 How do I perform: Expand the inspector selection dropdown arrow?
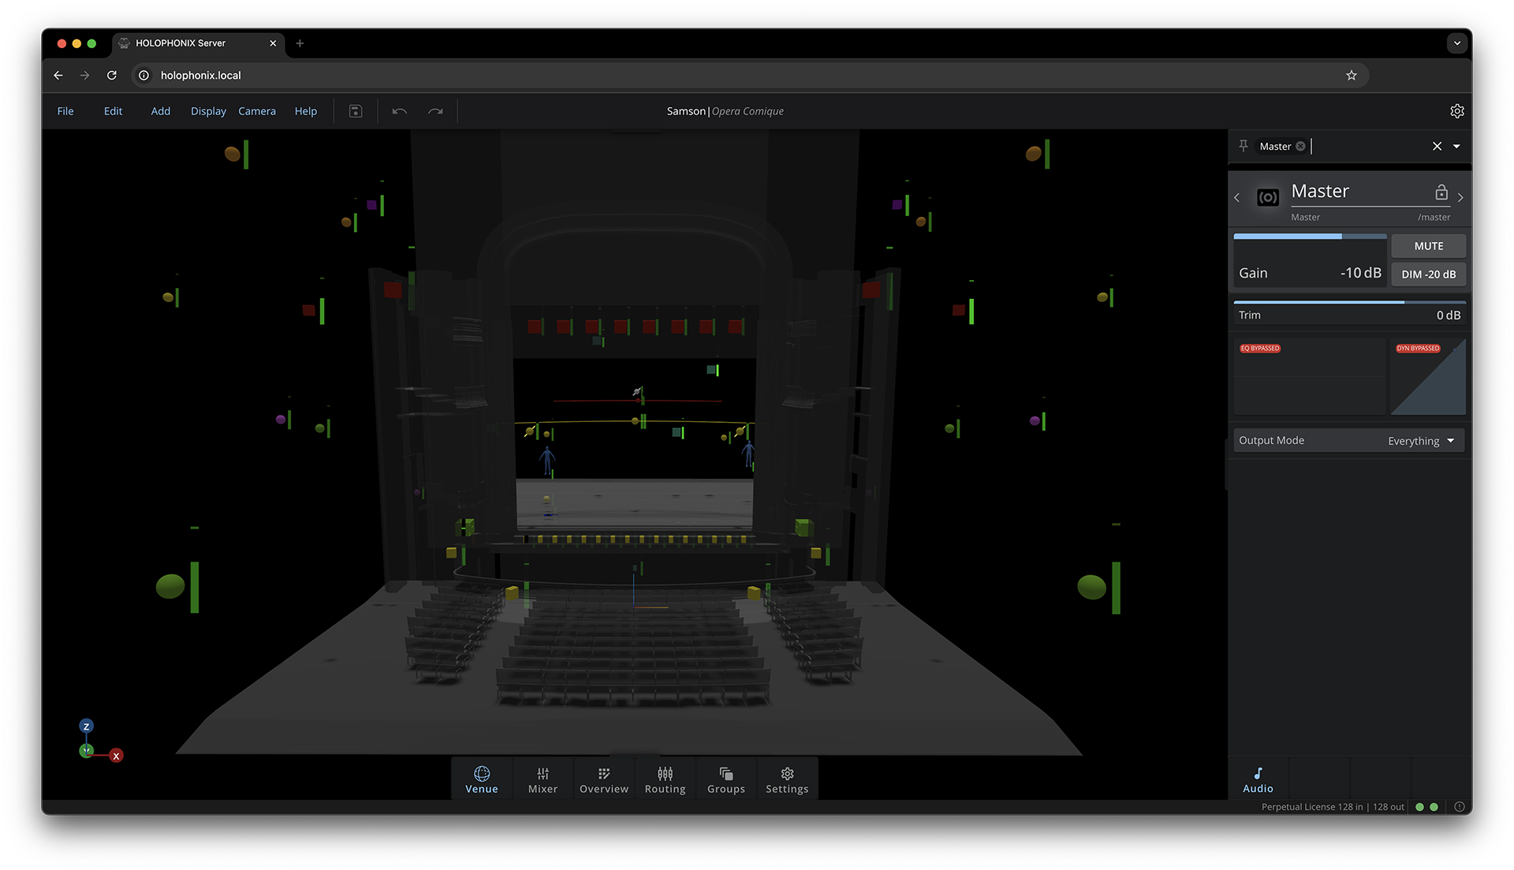pos(1456,147)
